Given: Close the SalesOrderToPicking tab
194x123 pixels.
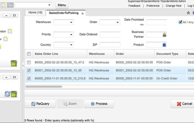Looking at the screenshot, I should click(x=83, y=13).
